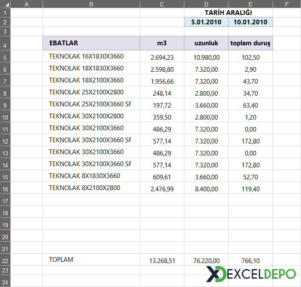
Task: Click the m3 value 359,50
Action: tap(162, 117)
